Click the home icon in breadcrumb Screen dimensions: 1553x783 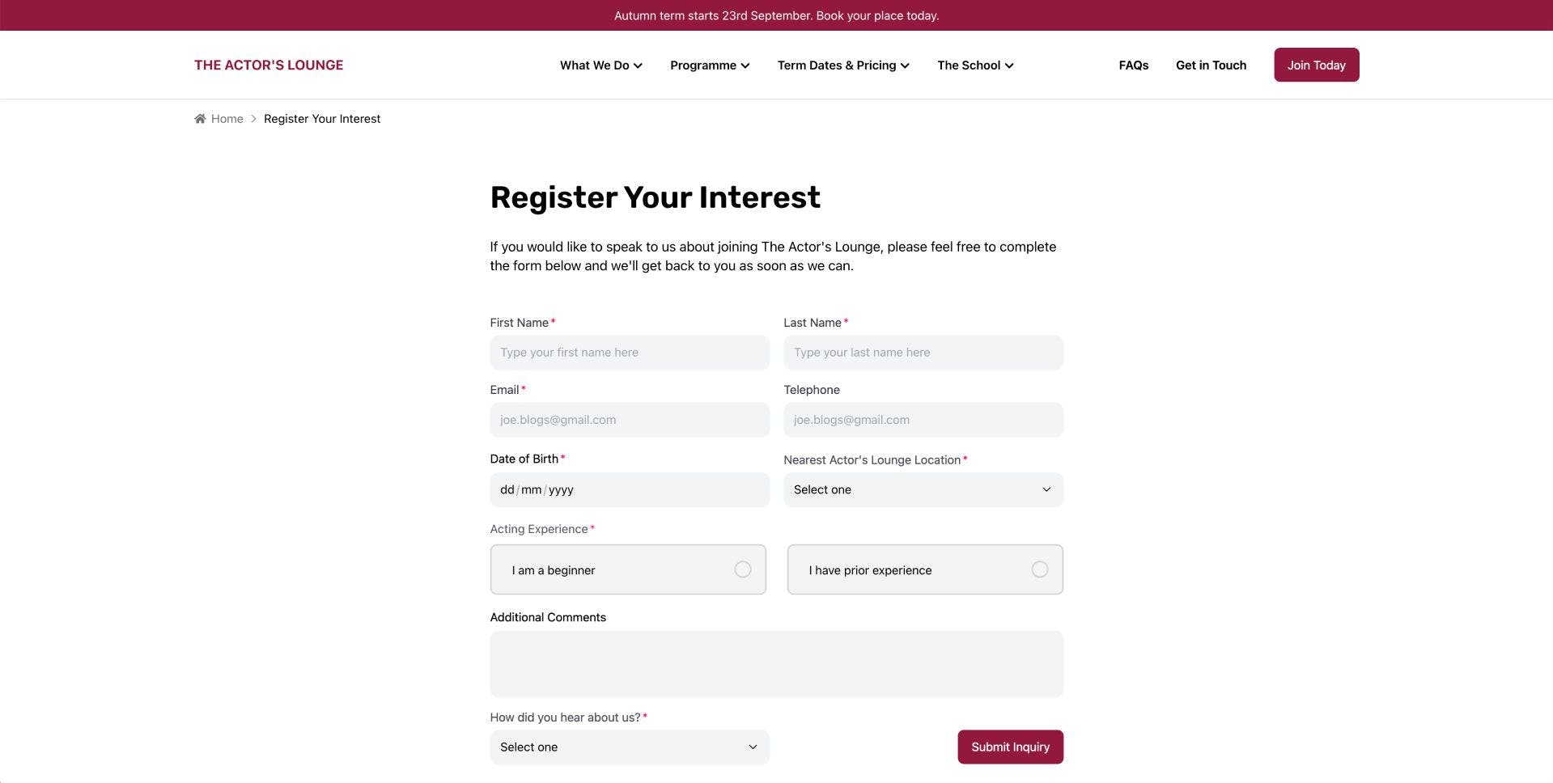point(200,119)
